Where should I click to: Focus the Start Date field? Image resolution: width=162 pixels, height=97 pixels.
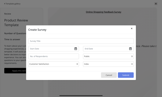pyautogui.click(x=53, y=49)
